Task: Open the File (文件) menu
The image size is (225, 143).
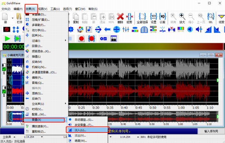Action: (x=6, y=9)
